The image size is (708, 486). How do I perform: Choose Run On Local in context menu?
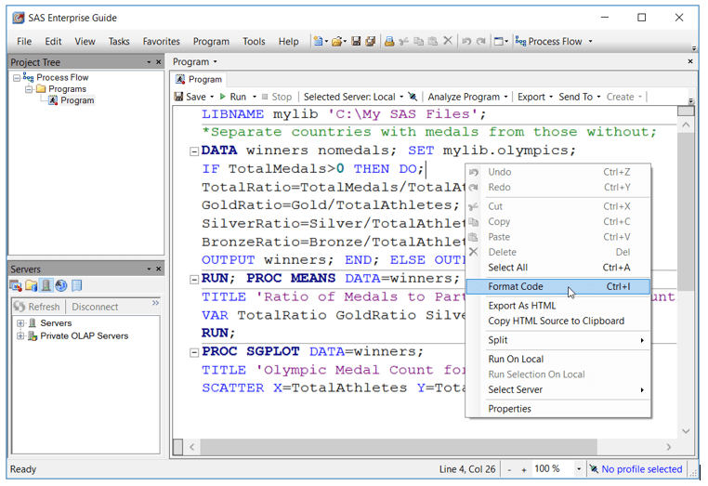click(x=558, y=359)
